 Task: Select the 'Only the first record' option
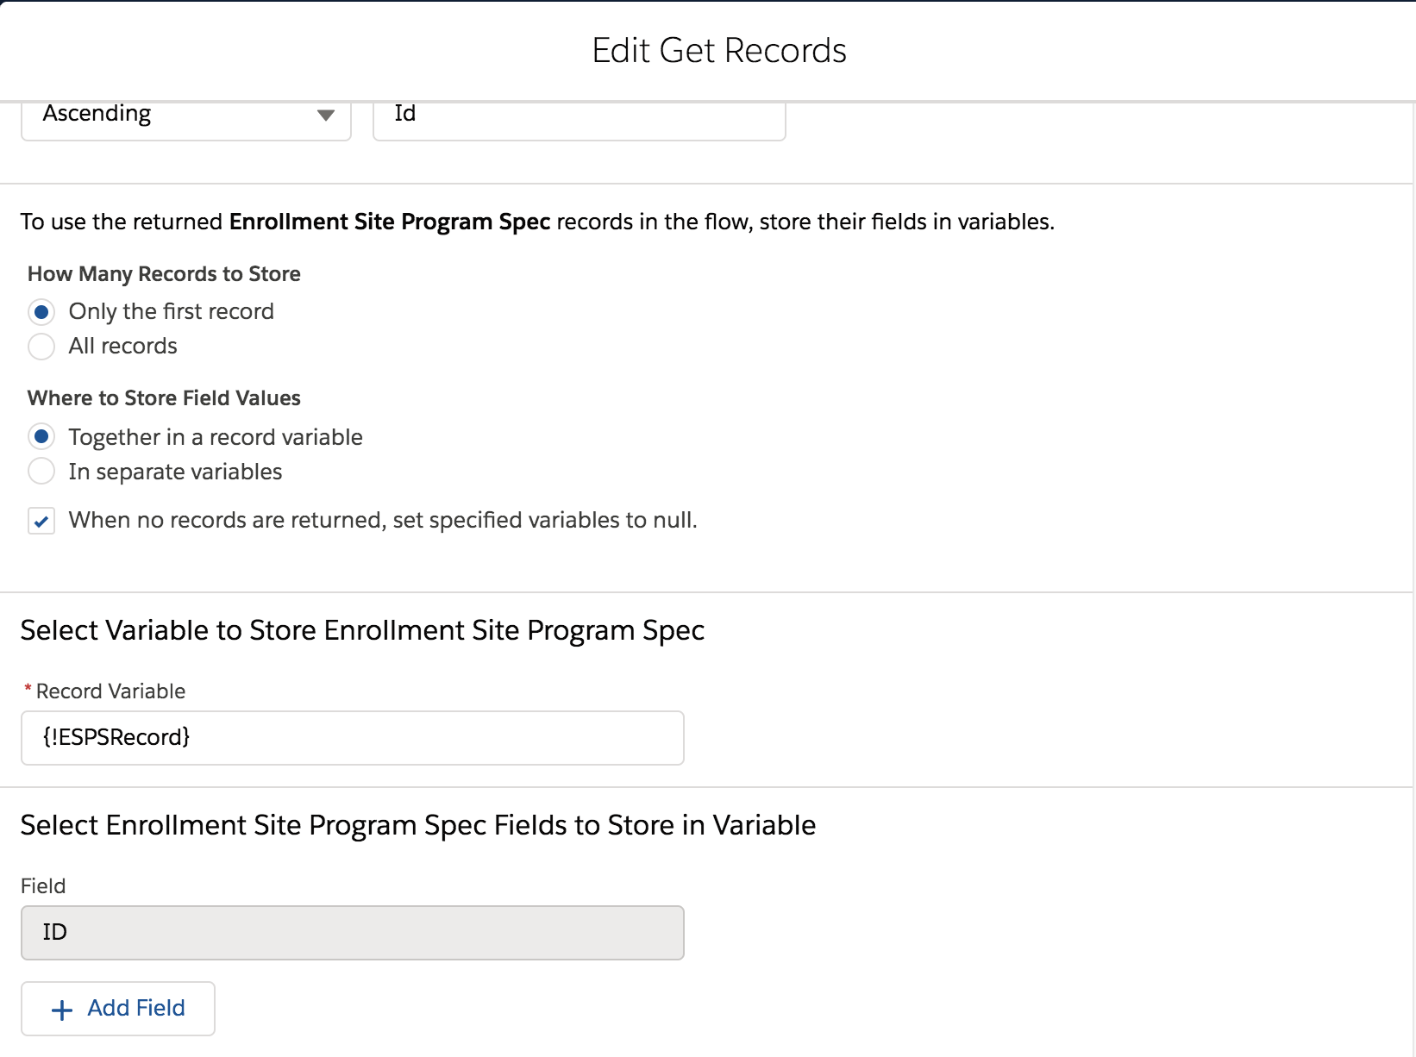[41, 311]
